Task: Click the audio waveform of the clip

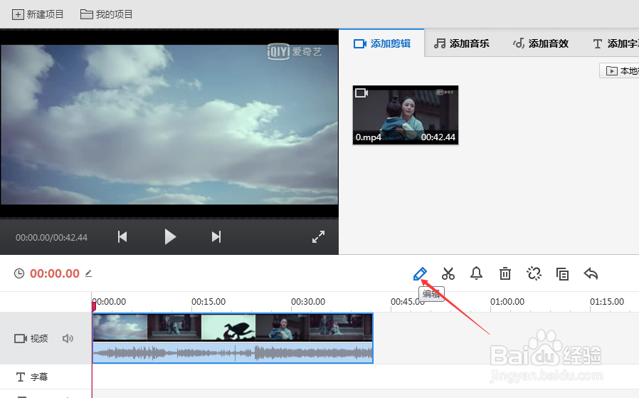Action: [233, 352]
